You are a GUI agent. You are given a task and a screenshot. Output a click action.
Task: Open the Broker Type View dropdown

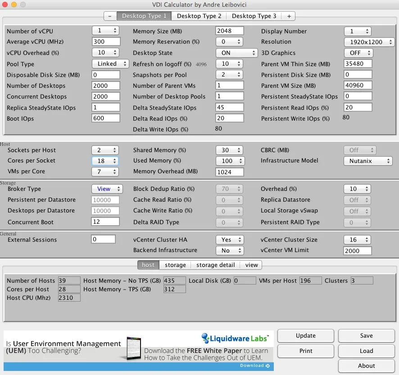click(107, 189)
